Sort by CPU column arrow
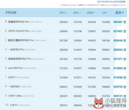This screenshot has width=129, height=110. coord(66,13)
